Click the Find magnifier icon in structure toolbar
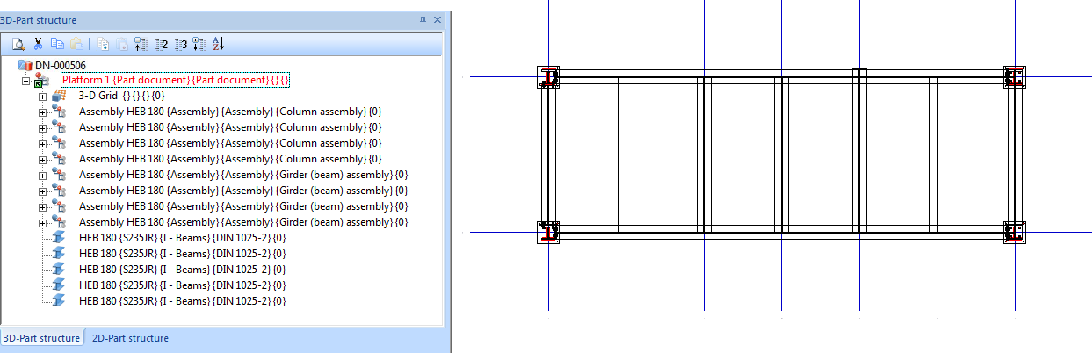This screenshot has width=1092, height=353. tap(20, 43)
